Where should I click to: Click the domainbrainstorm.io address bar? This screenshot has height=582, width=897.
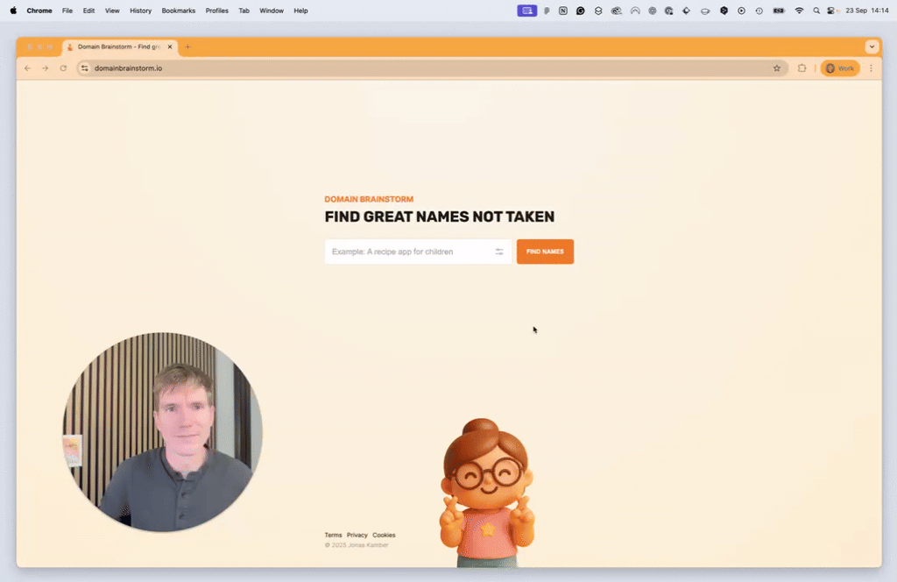point(432,68)
